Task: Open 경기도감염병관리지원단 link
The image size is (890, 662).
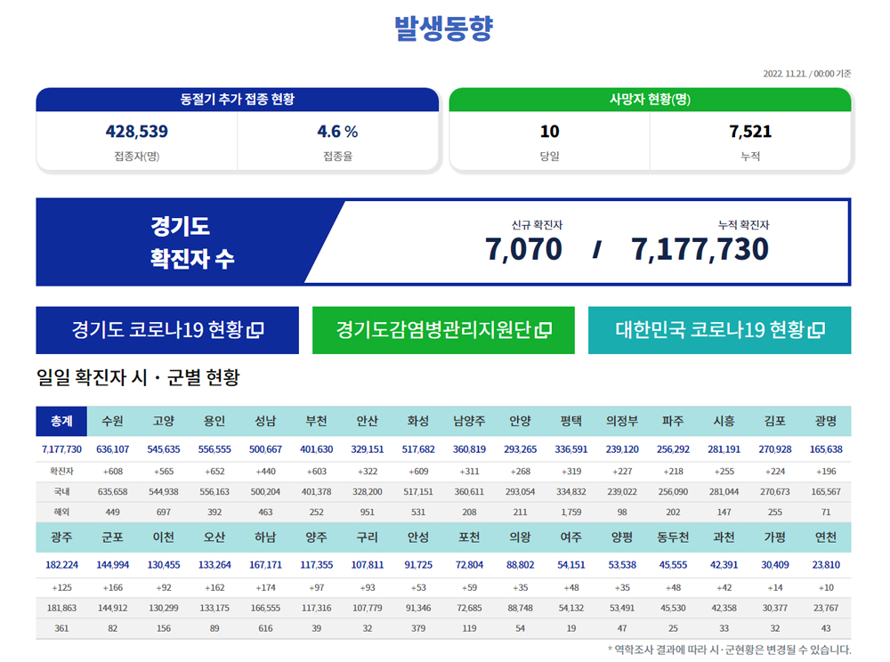Action: [x=443, y=330]
